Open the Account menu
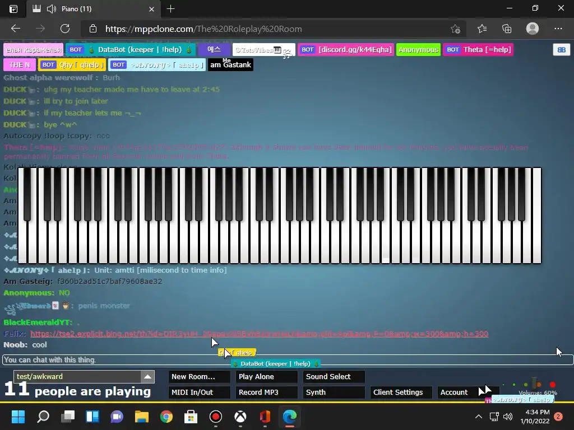574x430 pixels. point(468,392)
